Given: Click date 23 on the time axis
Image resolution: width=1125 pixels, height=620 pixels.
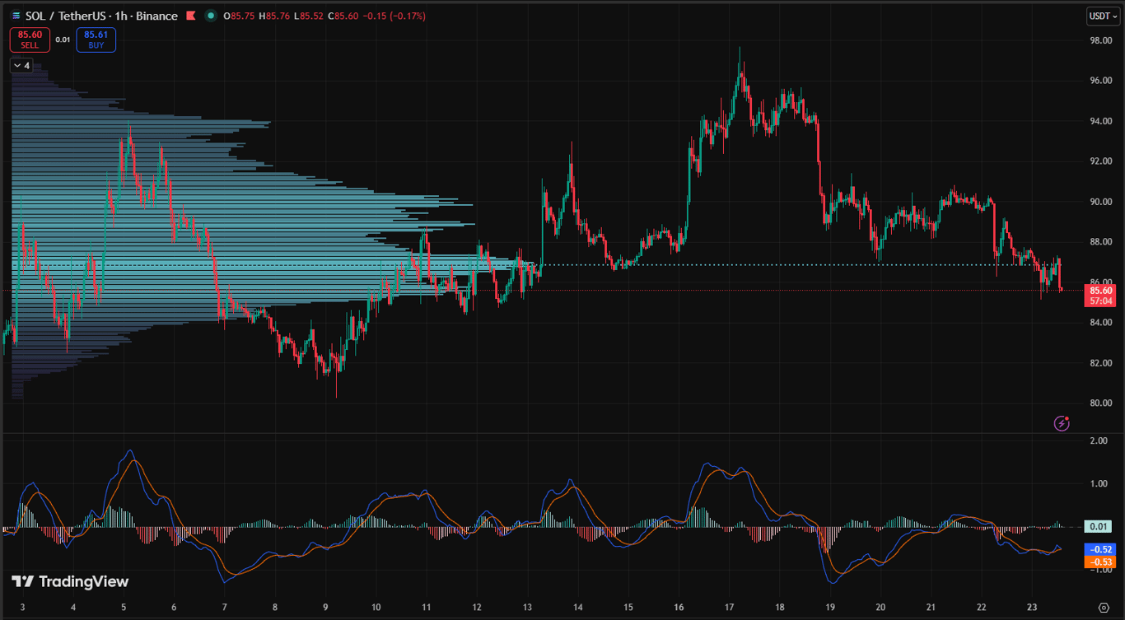Looking at the screenshot, I should coord(1032,608).
